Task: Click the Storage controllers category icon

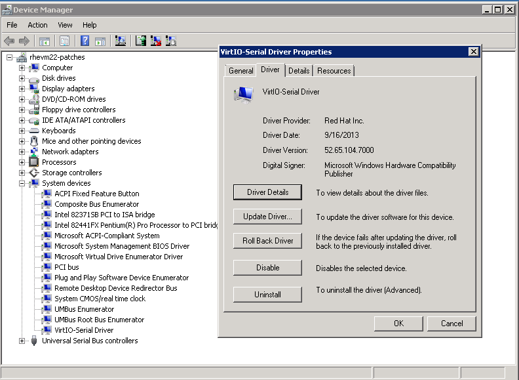Action: click(34, 173)
